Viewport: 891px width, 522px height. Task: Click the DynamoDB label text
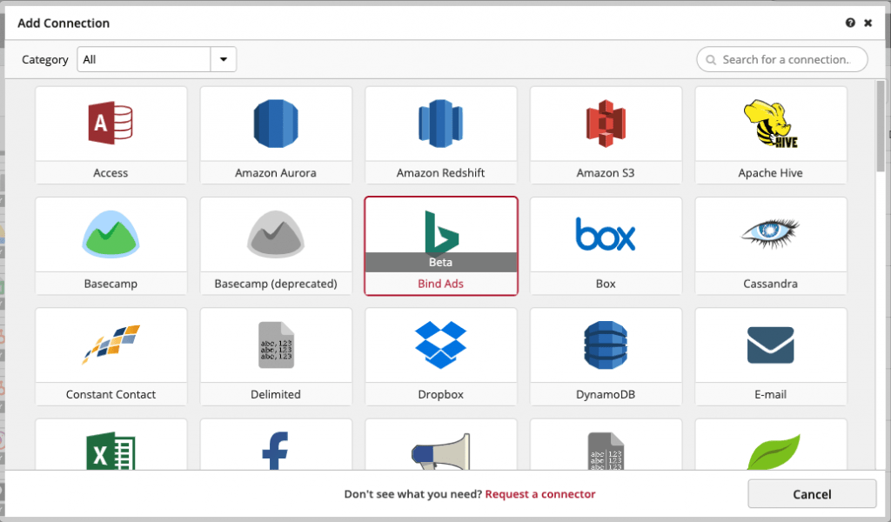click(606, 394)
